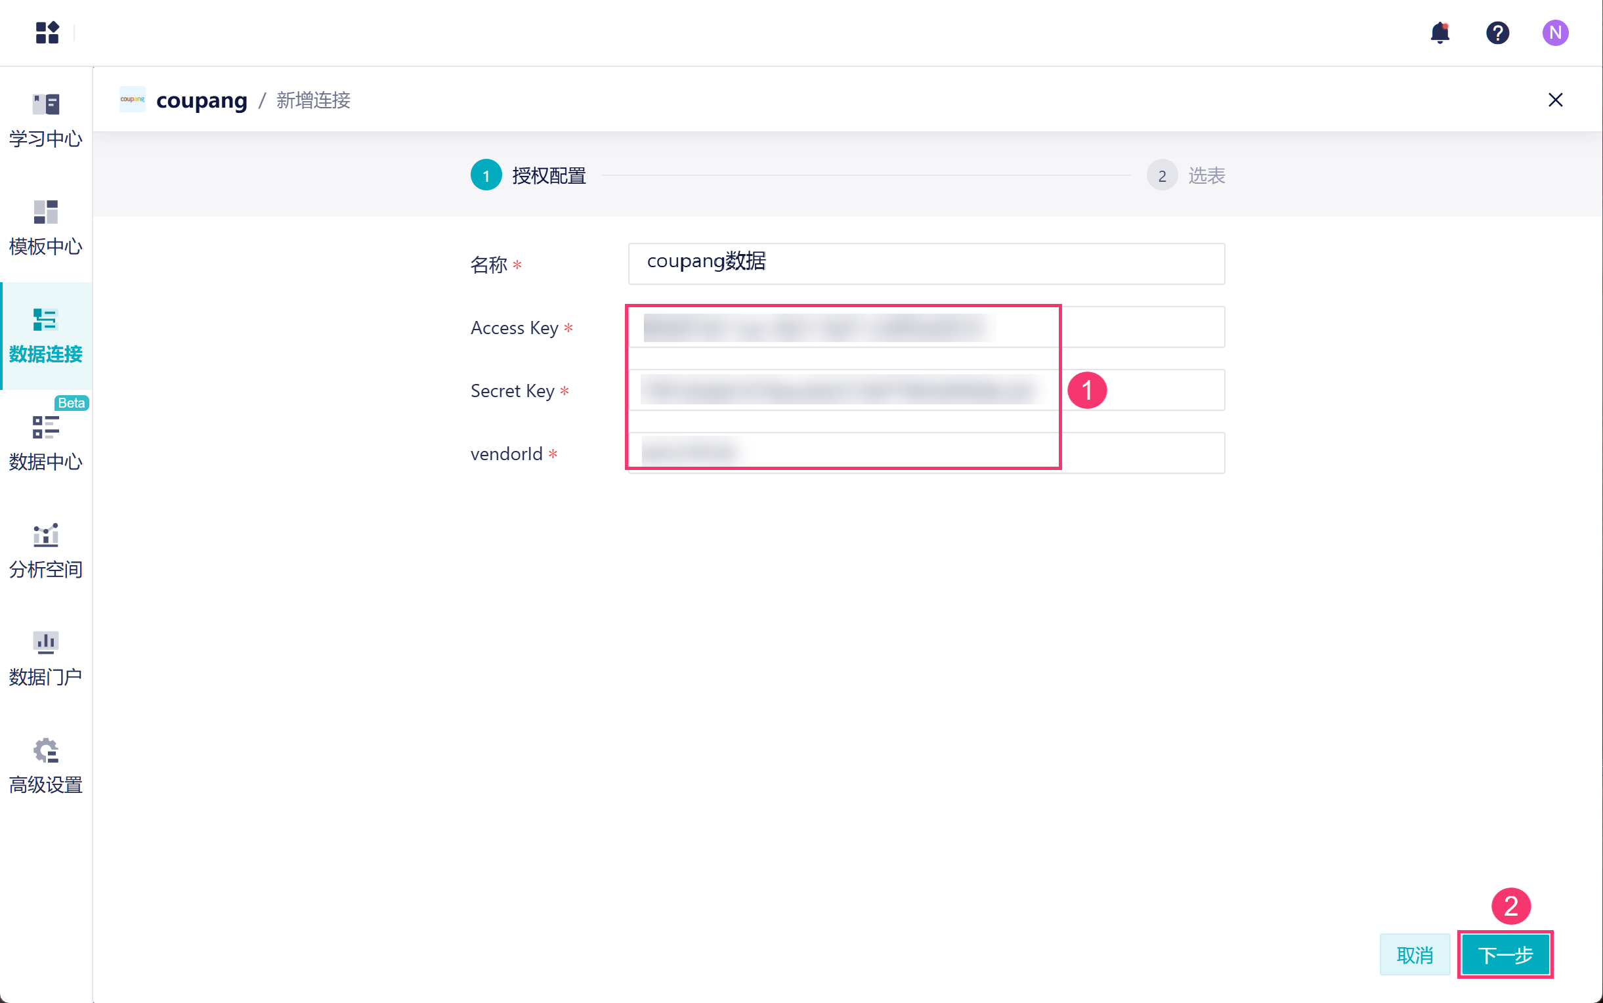This screenshot has height=1003, width=1603.
Task: Go to 学习中心 in sidebar
Action: point(46,119)
